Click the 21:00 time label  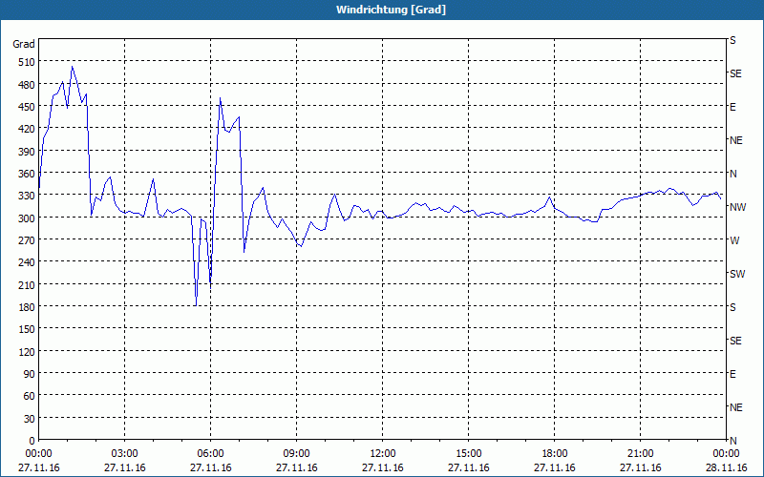coord(640,454)
